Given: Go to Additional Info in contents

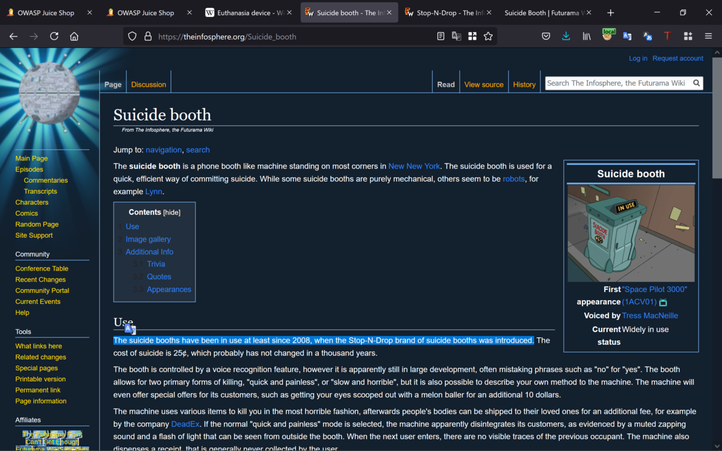Looking at the screenshot, I should coord(149,252).
